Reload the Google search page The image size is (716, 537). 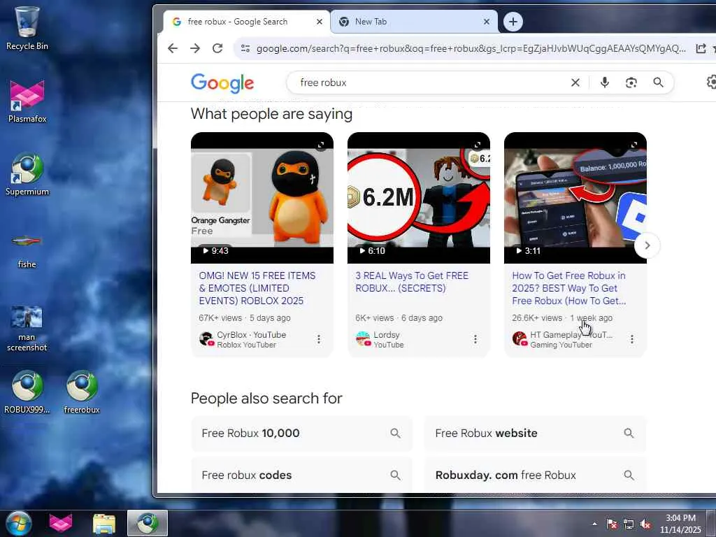pyautogui.click(x=217, y=48)
